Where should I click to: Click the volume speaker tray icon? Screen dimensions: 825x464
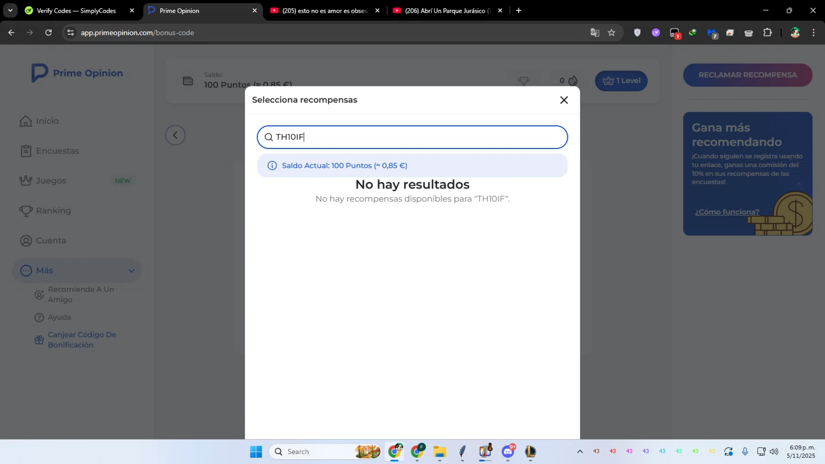pyautogui.click(x=774, y=451)
